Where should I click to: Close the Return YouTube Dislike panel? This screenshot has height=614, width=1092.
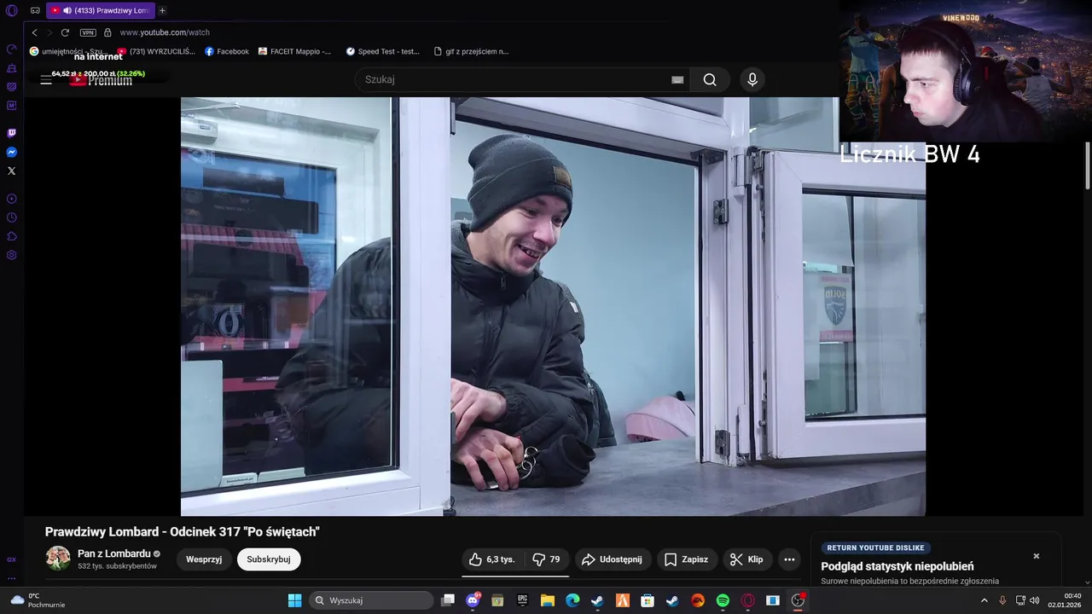coord(1037,556)
